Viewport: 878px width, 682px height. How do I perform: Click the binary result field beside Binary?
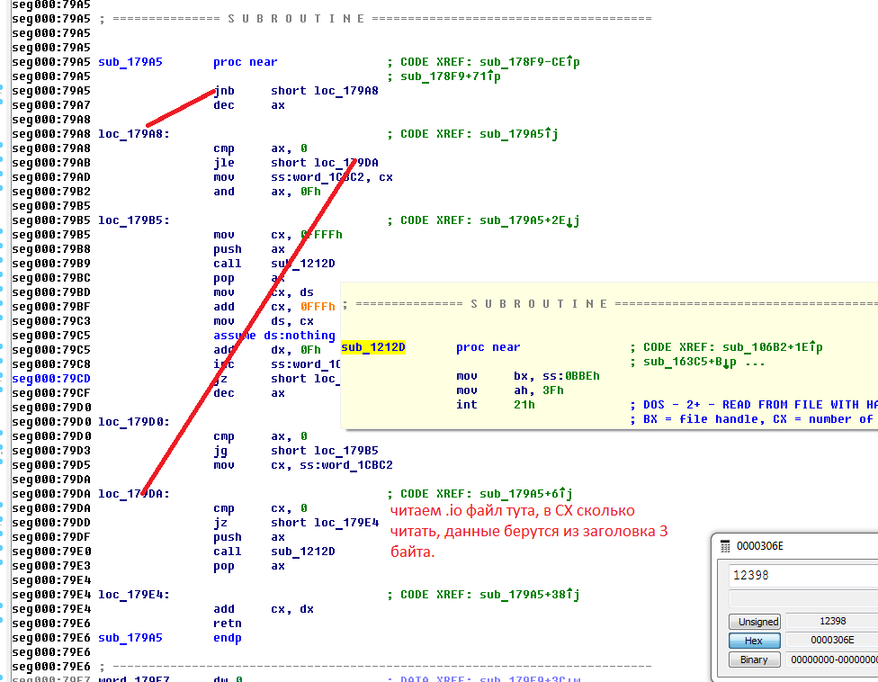click(x=832, y=660)
